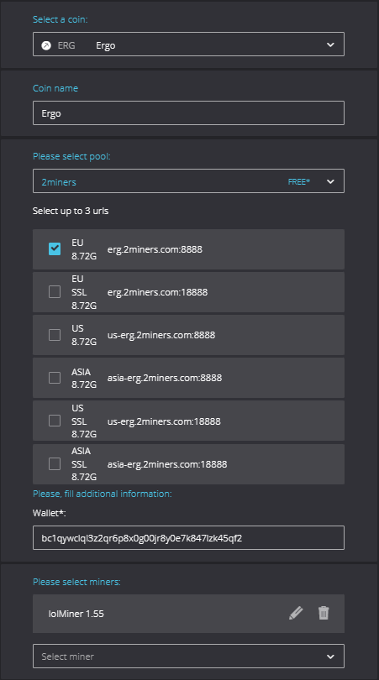379x680 pixels.
Task: Click the 'Wallet*:' label
Action: 49,513
